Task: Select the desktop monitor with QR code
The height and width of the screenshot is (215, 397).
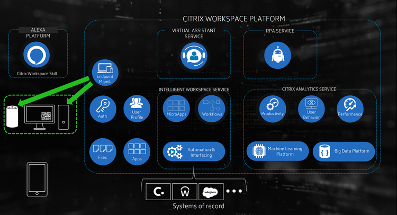Action: pos(40,117)
